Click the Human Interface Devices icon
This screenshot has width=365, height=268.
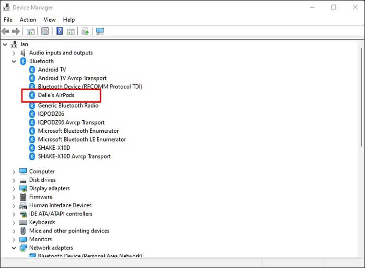(x=23, y=206)
